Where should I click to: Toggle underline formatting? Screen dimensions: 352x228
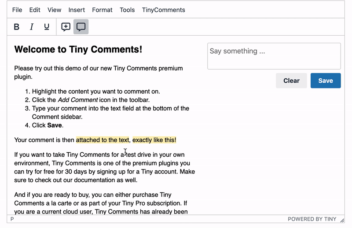tap(47, 27)
